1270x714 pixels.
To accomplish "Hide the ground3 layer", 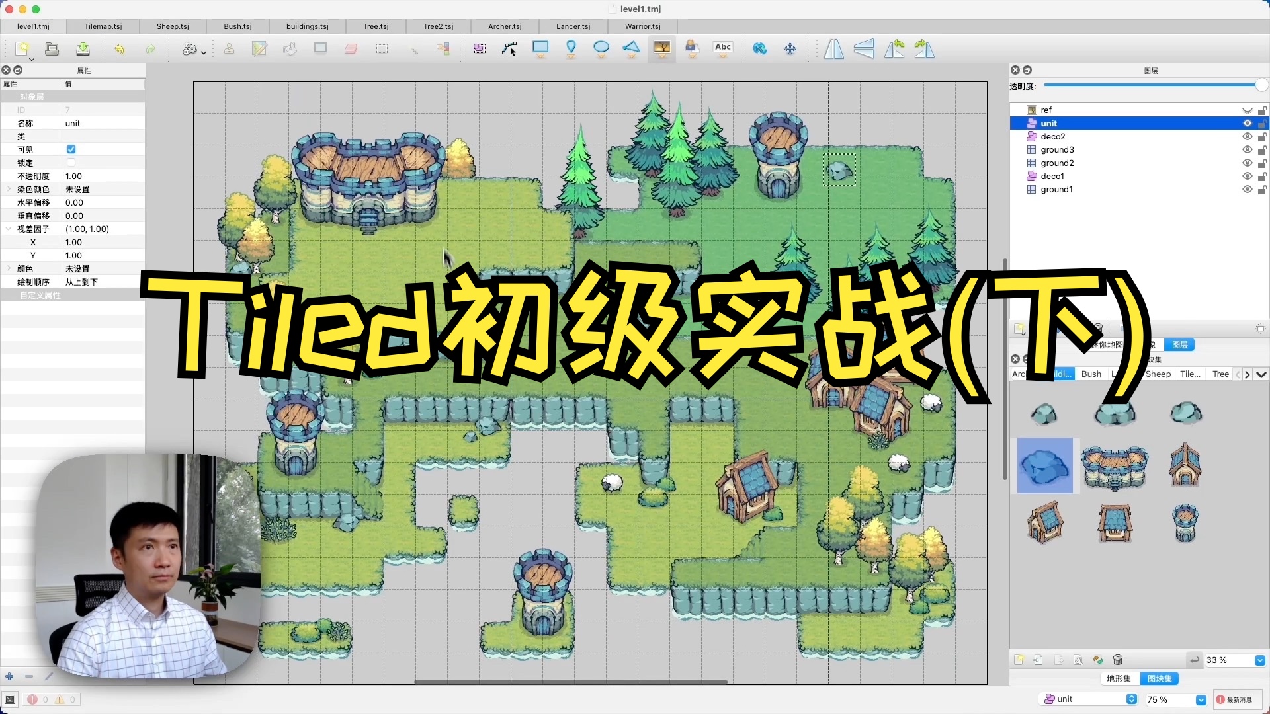I will (x=1247, y=149).
